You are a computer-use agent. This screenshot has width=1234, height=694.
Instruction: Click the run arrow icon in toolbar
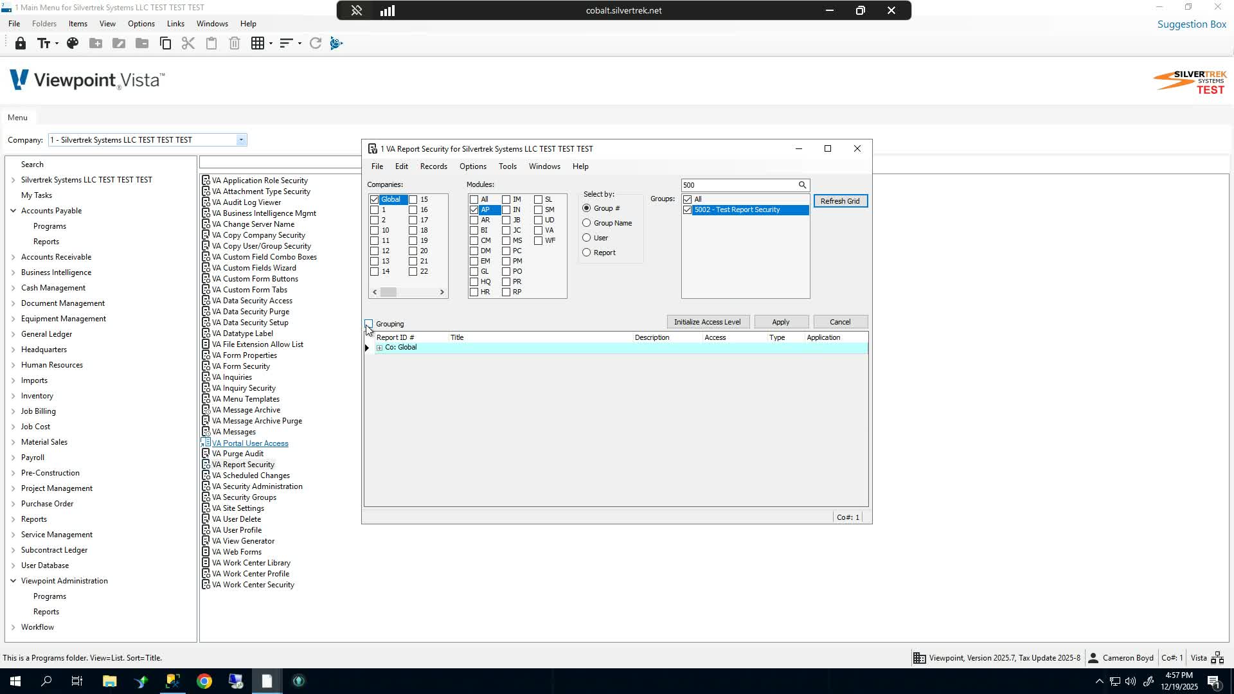pos(336,43)
